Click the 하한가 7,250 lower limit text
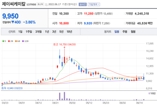Screen dimensions: 157x106 (x=102, y=23)
